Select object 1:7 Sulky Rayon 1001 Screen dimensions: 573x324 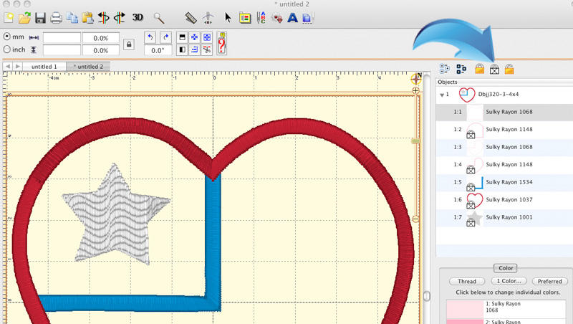coord(504,217)
